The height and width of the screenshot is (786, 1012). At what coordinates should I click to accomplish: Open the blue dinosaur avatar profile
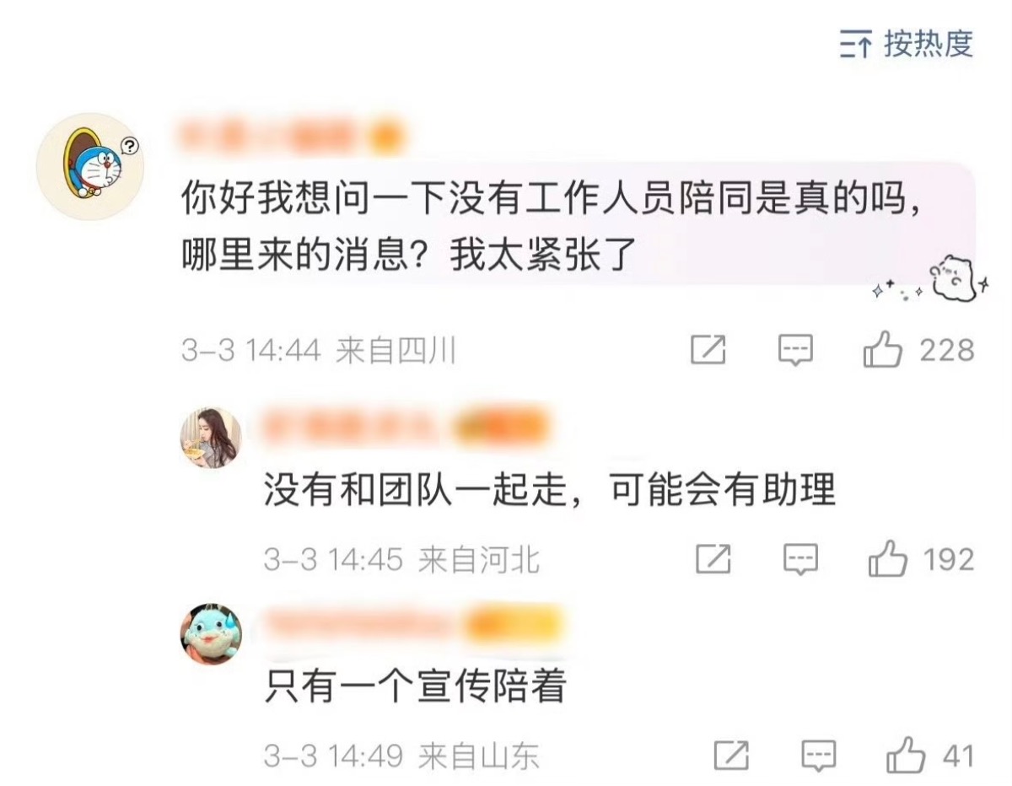coord(211,634)
